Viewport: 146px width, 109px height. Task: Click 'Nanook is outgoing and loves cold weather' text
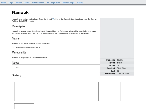click(29, 58)
